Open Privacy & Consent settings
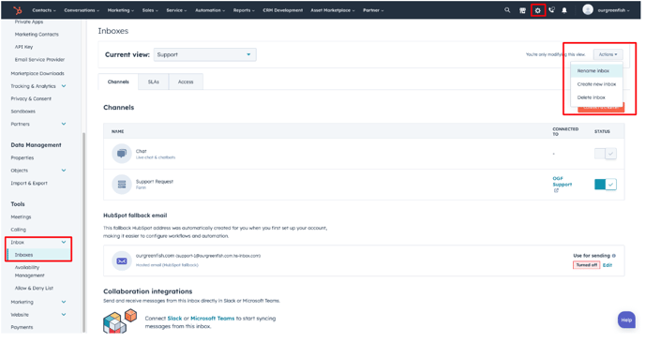Viewport: 645px width, 342px height. pos(31,99)
